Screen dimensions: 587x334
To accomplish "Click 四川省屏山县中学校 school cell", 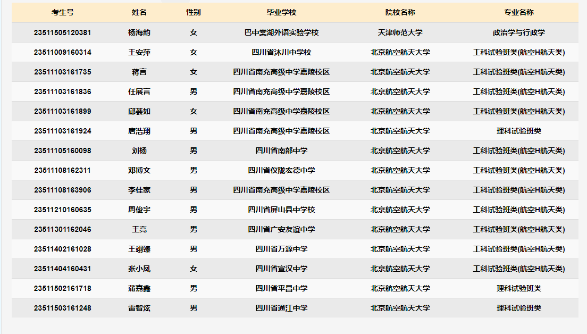I will (281, 210).
